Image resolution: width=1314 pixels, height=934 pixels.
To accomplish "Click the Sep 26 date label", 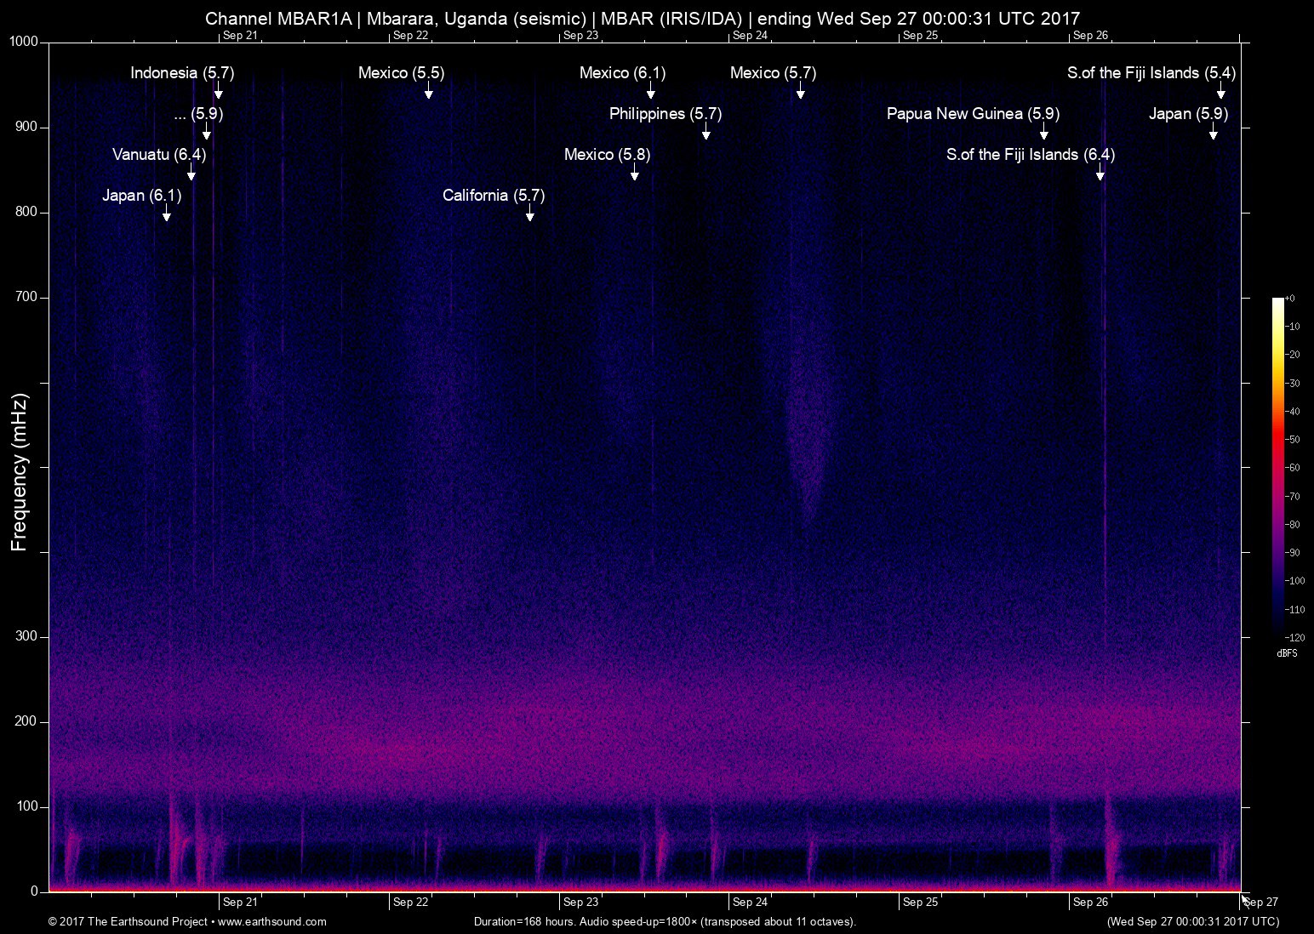I will tap(1093, 903).
